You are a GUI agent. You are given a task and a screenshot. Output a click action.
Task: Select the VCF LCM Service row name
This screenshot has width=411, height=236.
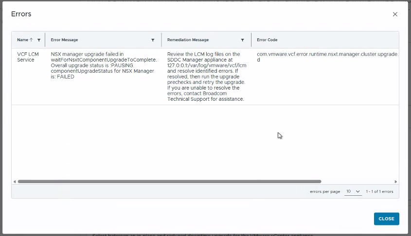point(28,57)
